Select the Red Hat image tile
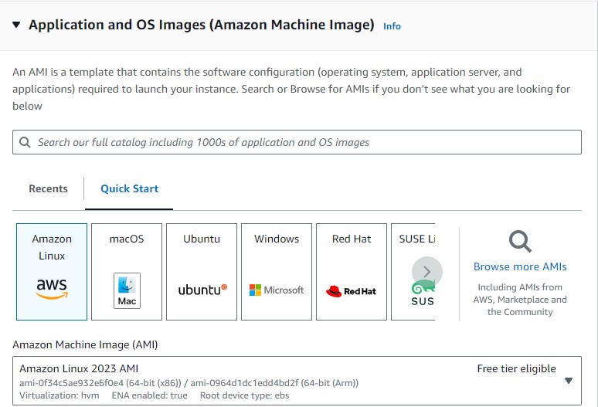Viewport: 598px width, 407px height. point(352,271)
